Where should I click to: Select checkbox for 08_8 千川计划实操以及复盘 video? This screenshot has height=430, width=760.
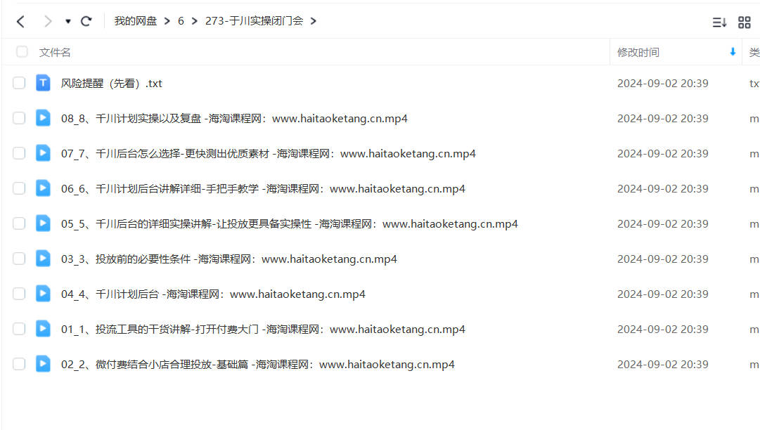click(x=19, y=118)
